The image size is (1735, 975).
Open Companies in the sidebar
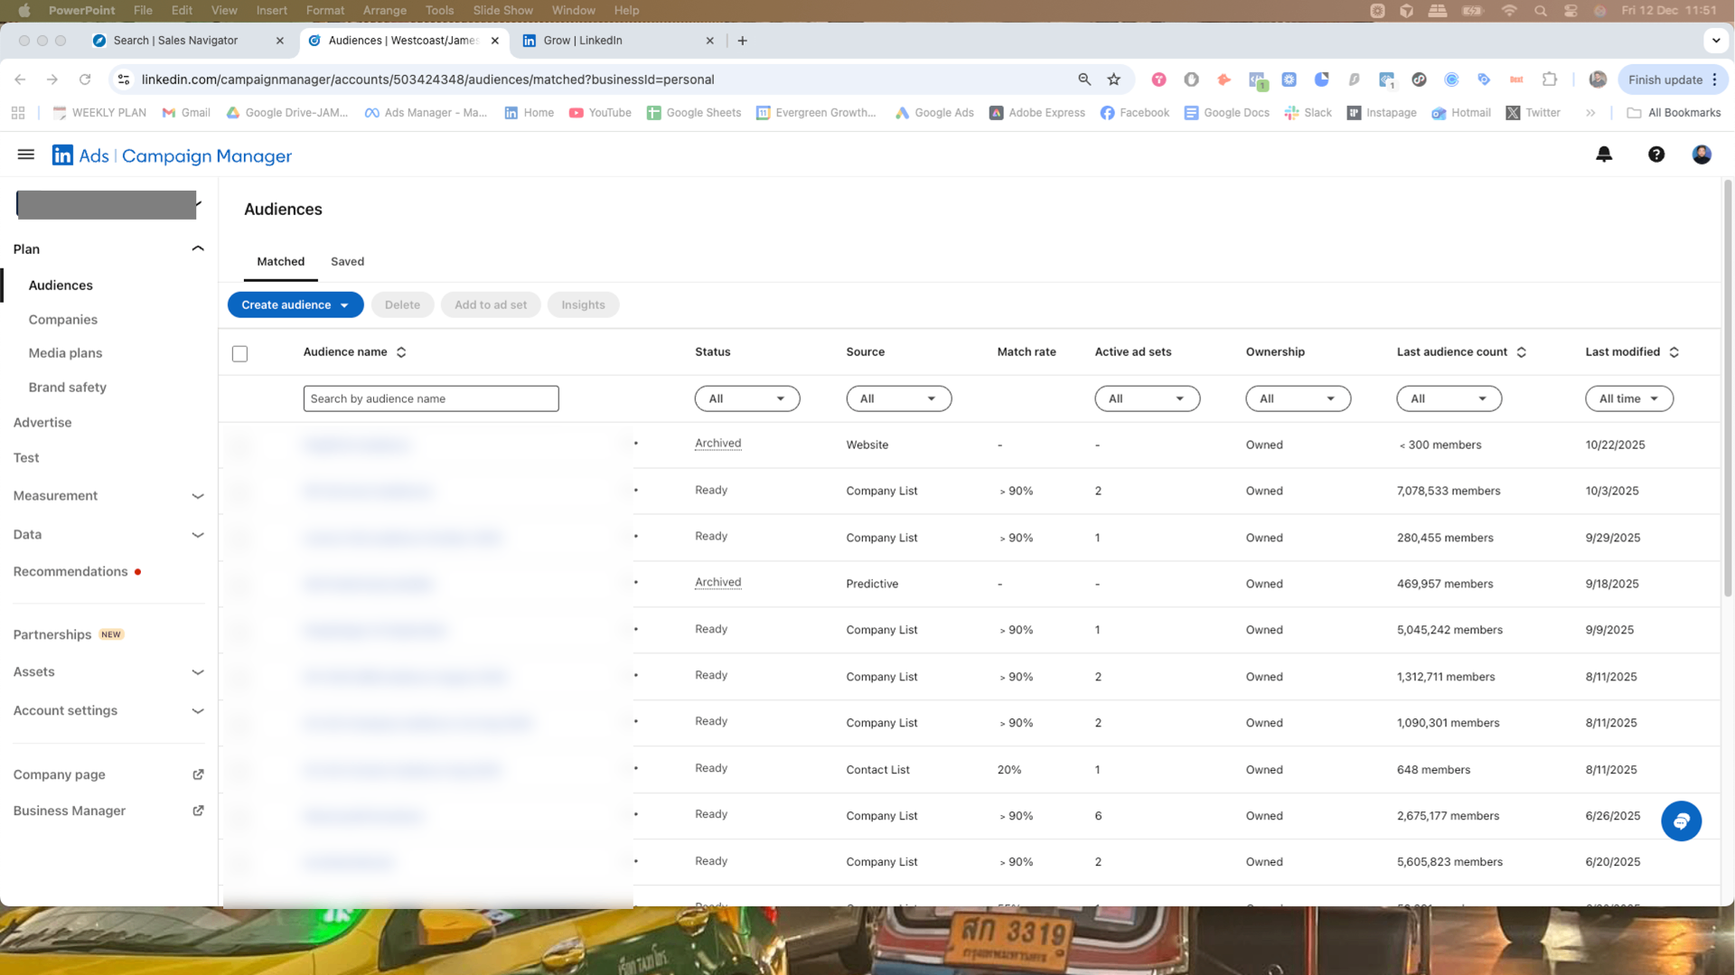(x=62, y=319)
